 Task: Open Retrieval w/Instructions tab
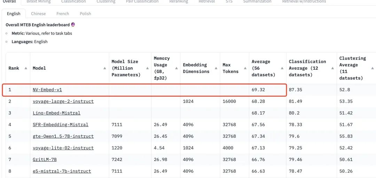(x=304, y=1)
